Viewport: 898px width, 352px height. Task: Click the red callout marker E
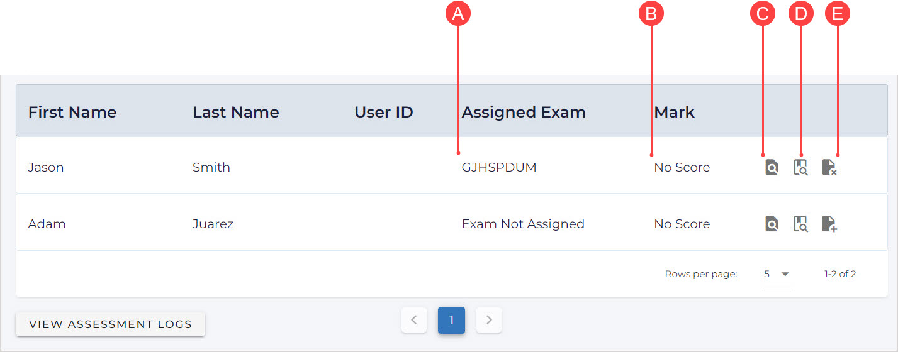point(837,15)
